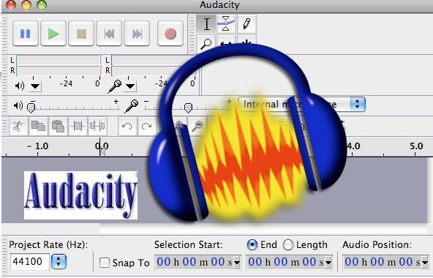Select the Zoom magnifier tool
433x278 pixels.
(206, 43)
